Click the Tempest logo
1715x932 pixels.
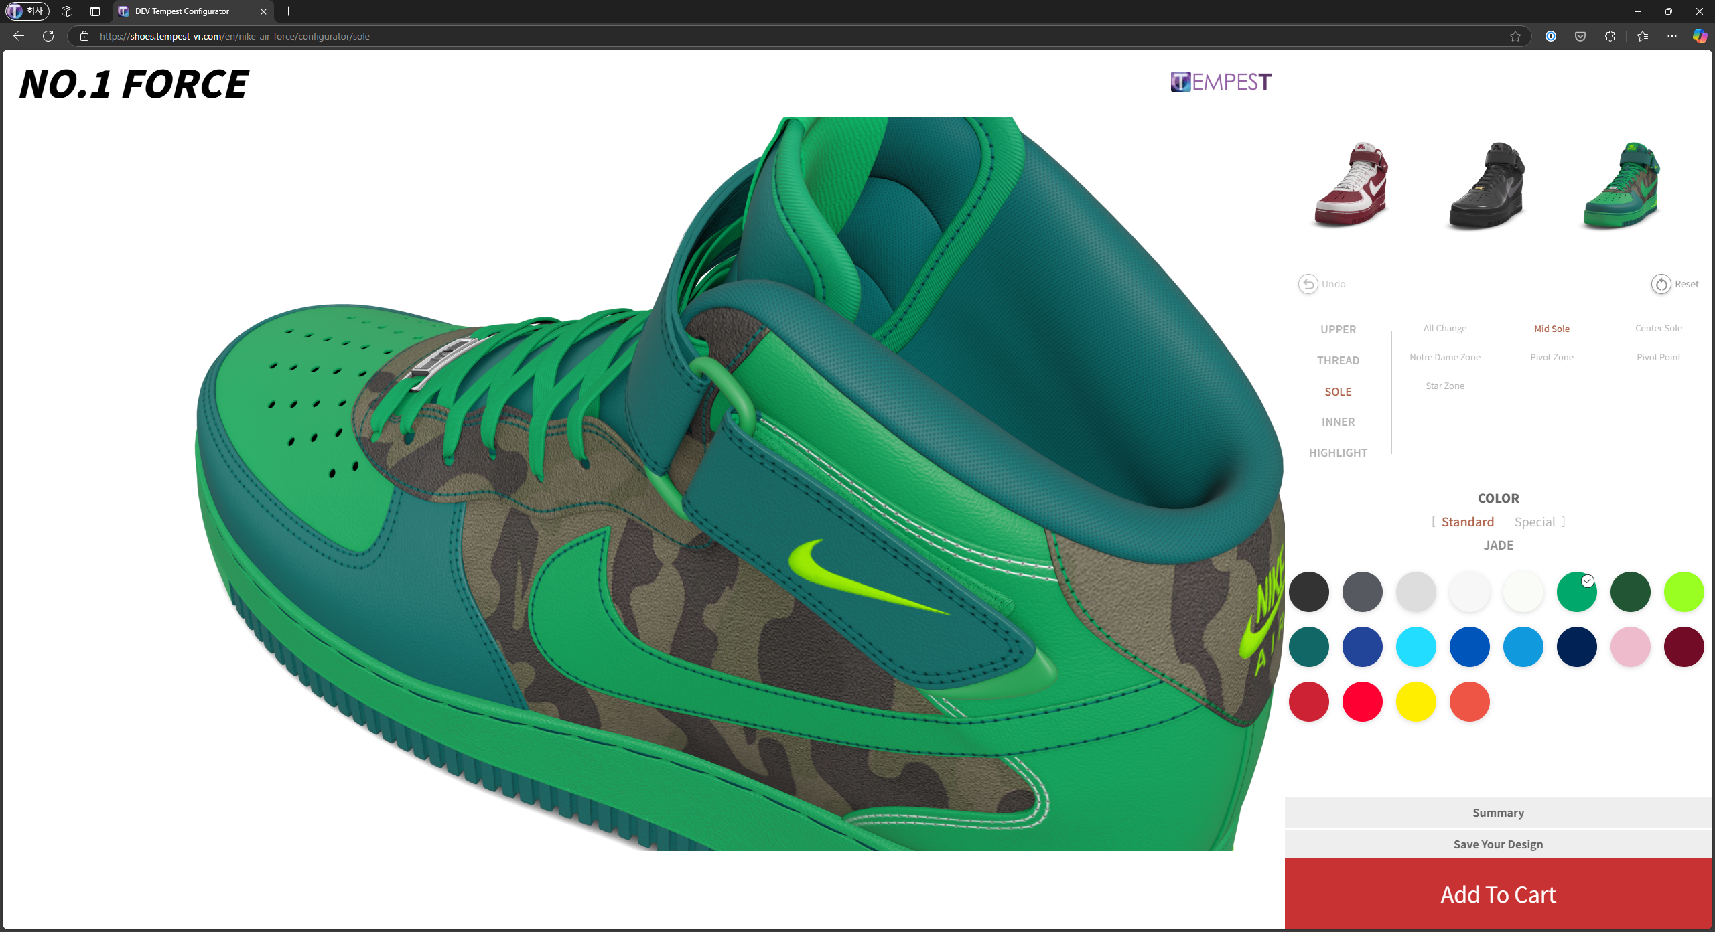click(1221, 82)
